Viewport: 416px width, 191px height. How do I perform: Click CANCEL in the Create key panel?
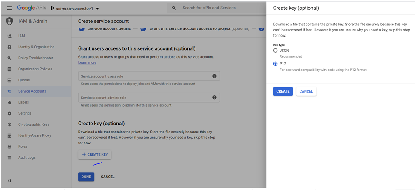[x=306, y=91]
